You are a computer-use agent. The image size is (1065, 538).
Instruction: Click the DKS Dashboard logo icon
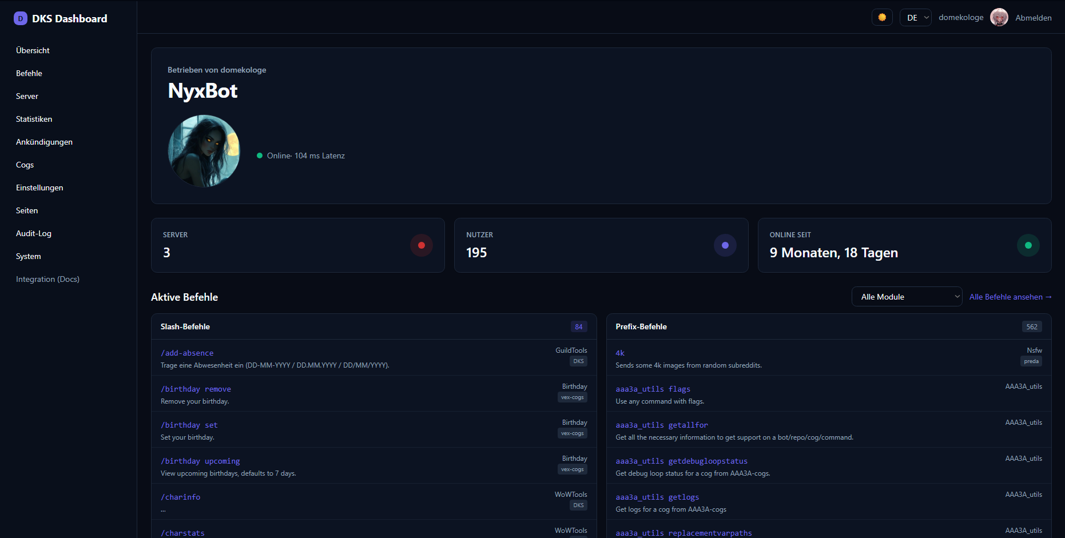(x=21, y=18)
